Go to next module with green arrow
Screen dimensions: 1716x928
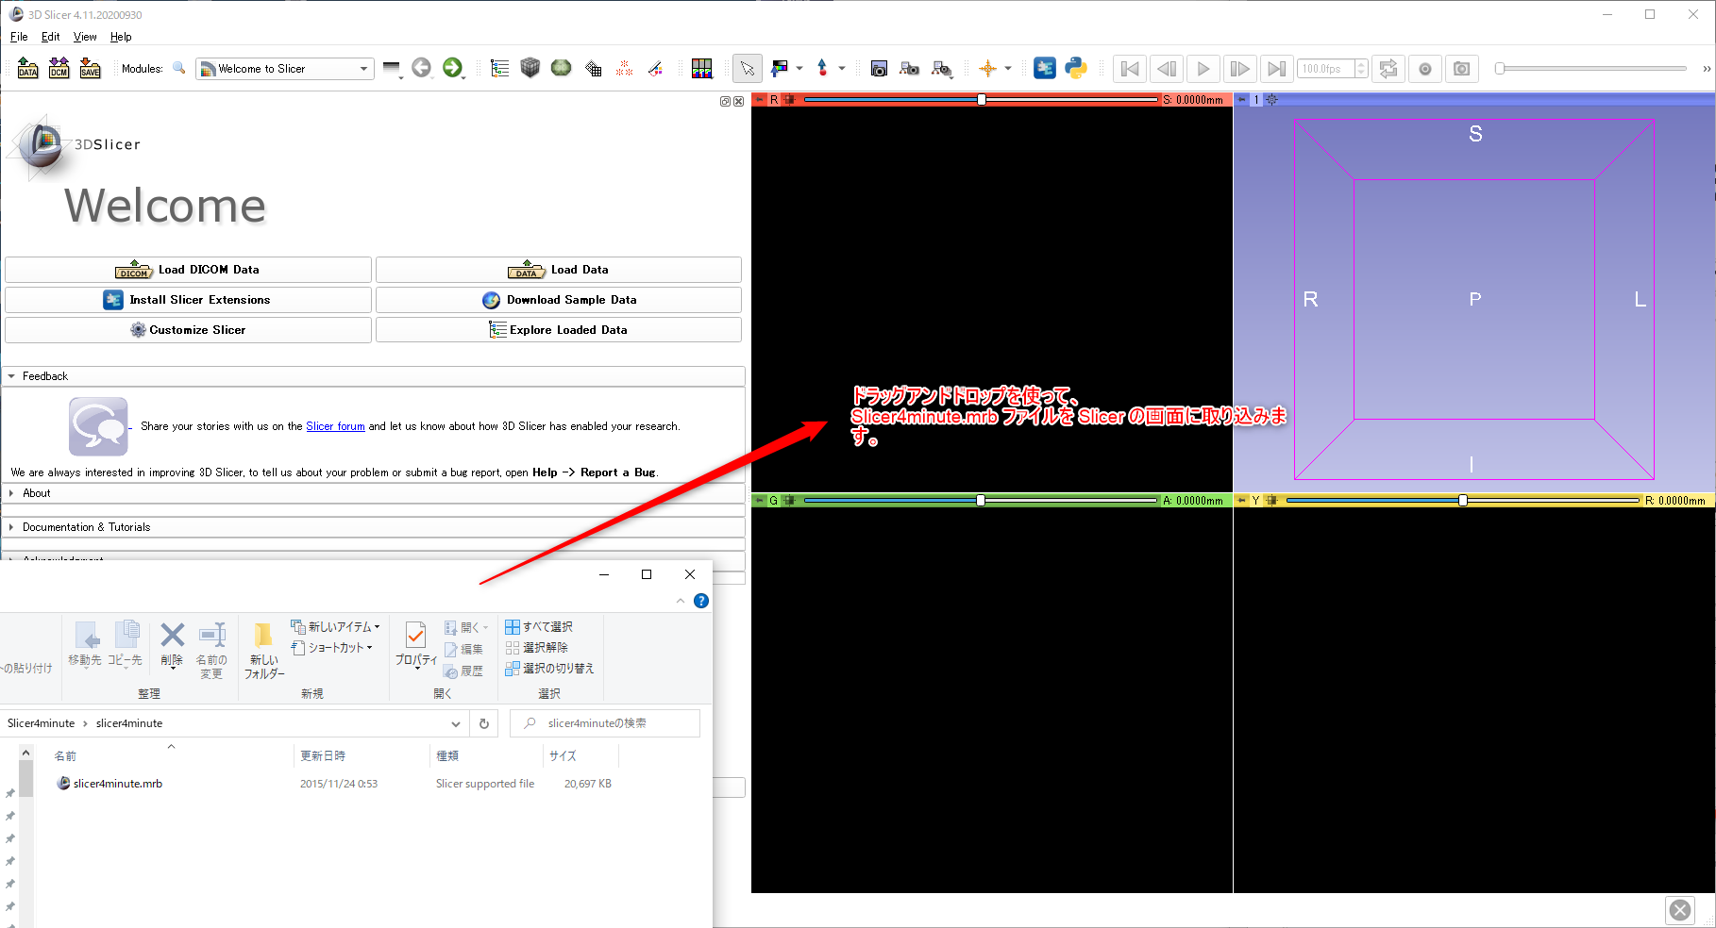[x=453, y=68]
